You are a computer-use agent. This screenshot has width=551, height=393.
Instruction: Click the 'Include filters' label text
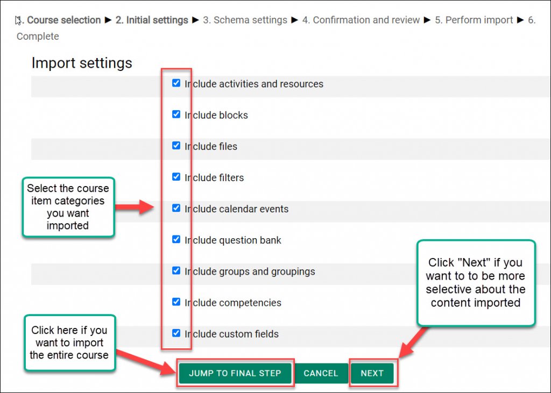click(x=214, y=178)
